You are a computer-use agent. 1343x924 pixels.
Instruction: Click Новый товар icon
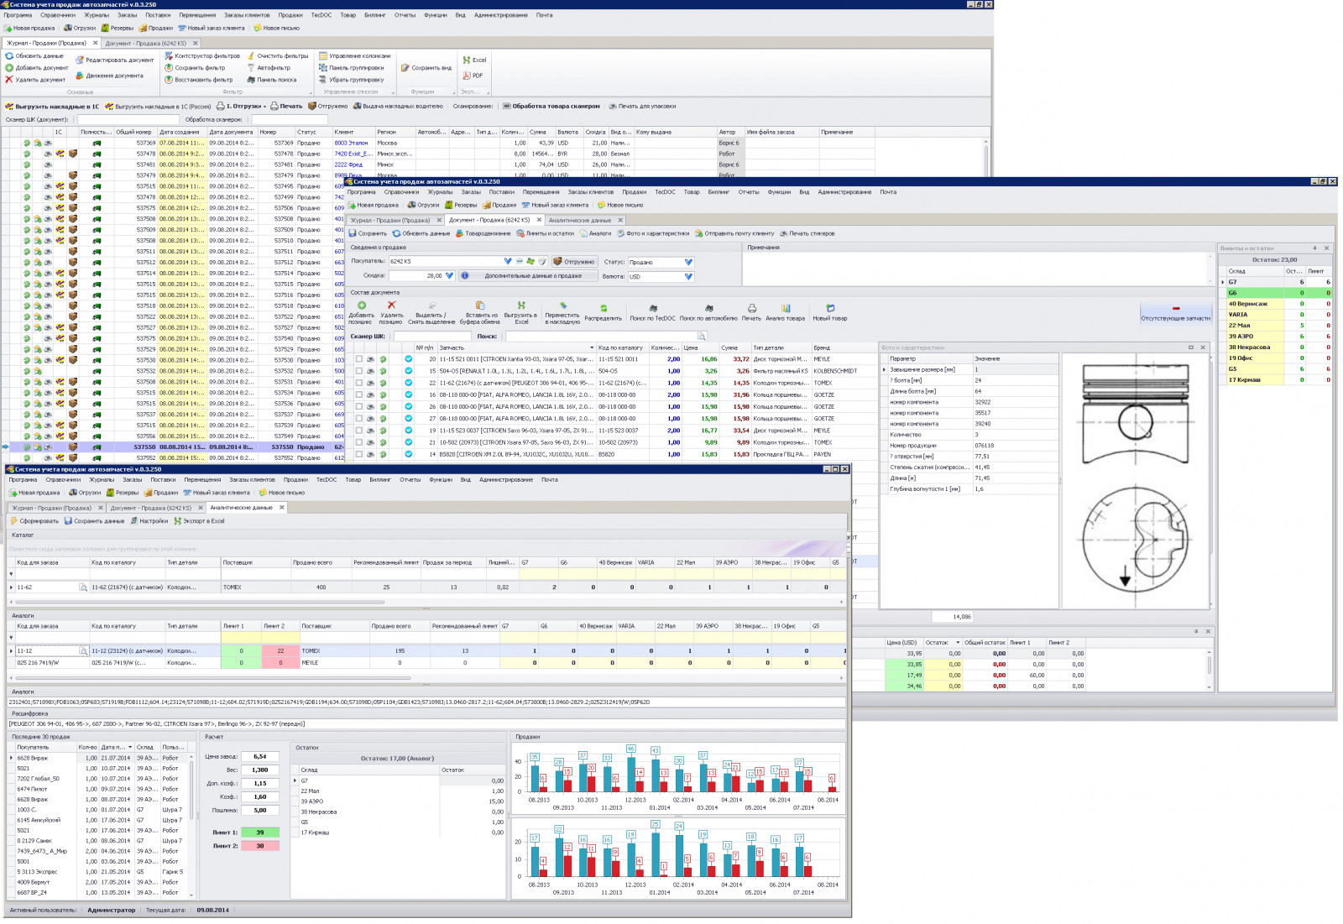click(x=830, y=308)
